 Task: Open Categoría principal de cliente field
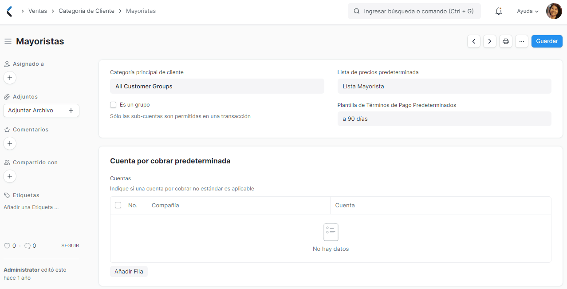coord(217,86)
